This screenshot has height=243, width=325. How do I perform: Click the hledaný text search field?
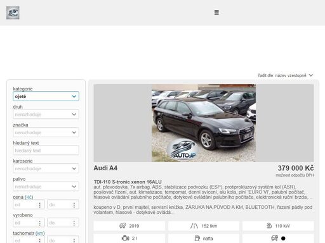point(46,151)
